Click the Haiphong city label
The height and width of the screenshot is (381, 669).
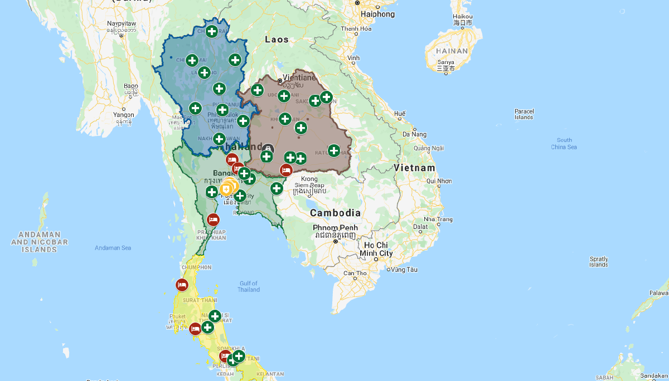coord(378,14)
